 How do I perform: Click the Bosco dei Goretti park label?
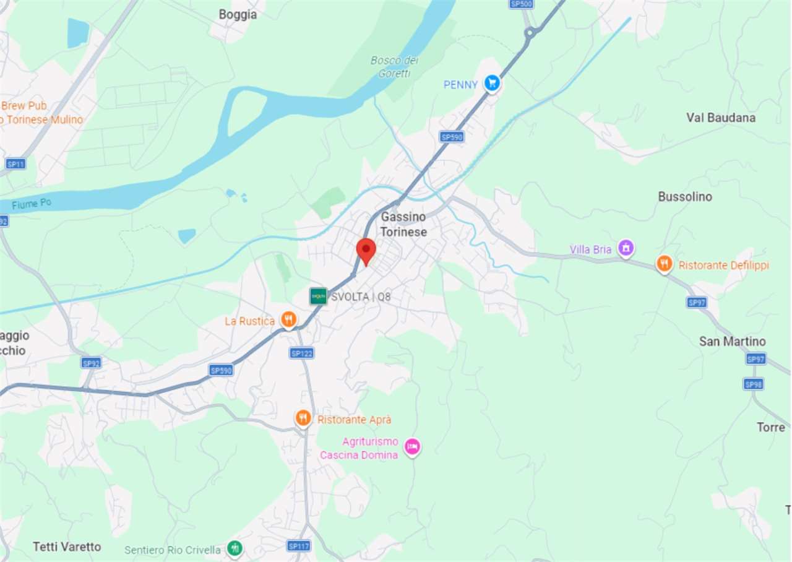click(395, 67)
